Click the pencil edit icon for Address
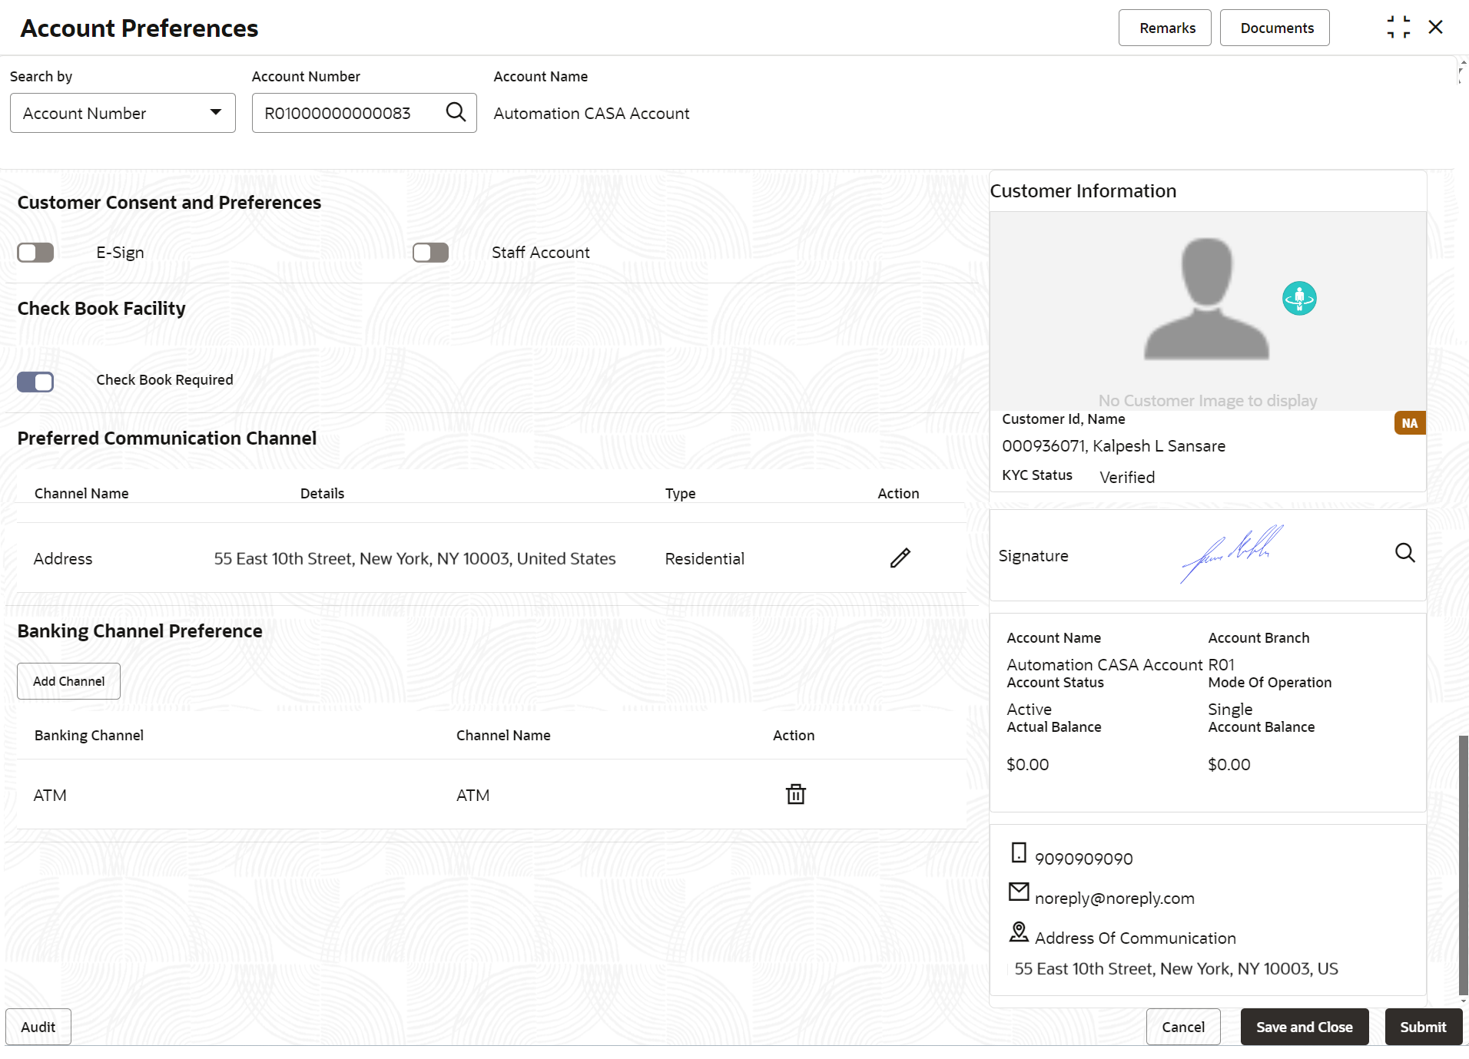 (900, 558)
